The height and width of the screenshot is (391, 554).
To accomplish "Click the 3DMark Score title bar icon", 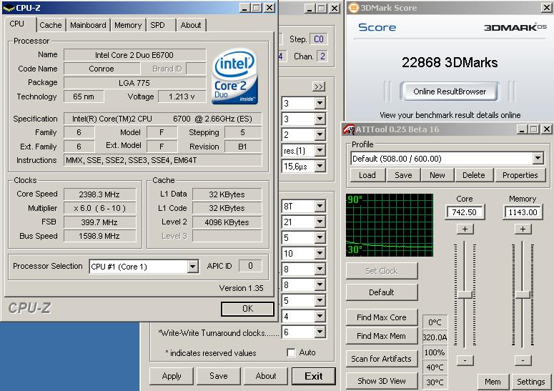I will point(353,8).
